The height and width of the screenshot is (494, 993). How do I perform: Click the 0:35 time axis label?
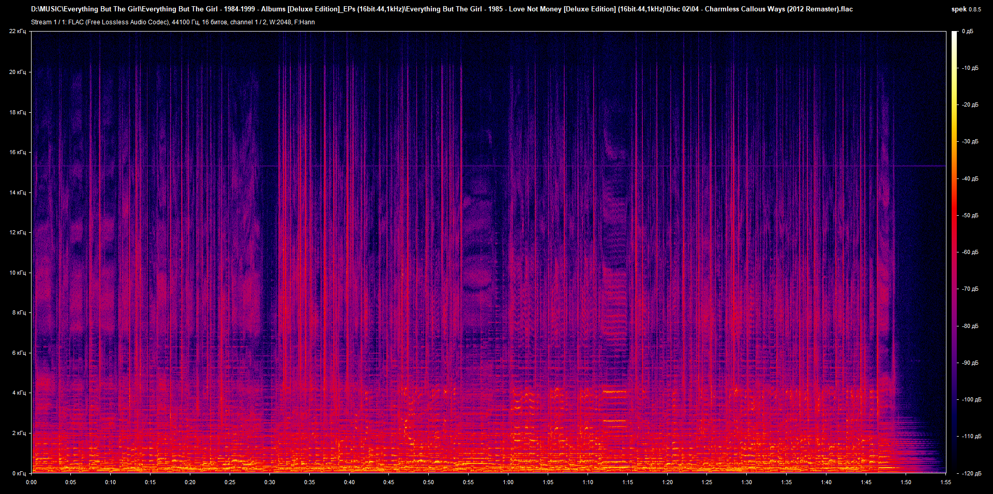point(310,482)
